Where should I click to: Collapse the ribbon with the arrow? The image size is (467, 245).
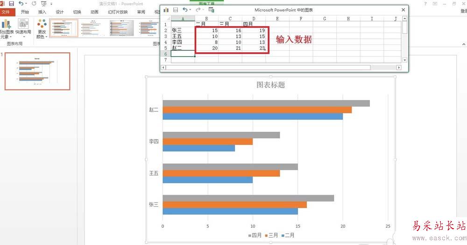[464, 44]
